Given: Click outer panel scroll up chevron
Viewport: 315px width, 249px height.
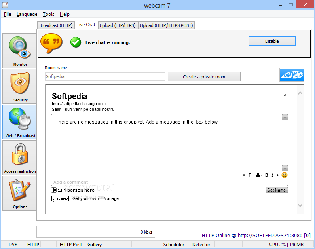Looking at the screenshot, I should (x=300, y=93).
